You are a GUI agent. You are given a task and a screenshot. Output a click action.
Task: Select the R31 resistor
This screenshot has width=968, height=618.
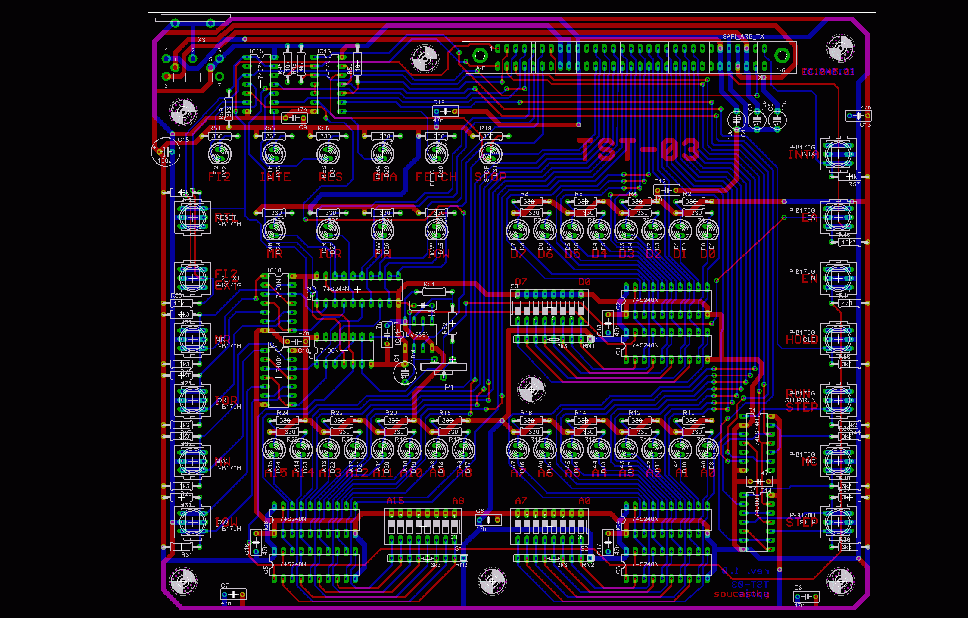(182, 547)
